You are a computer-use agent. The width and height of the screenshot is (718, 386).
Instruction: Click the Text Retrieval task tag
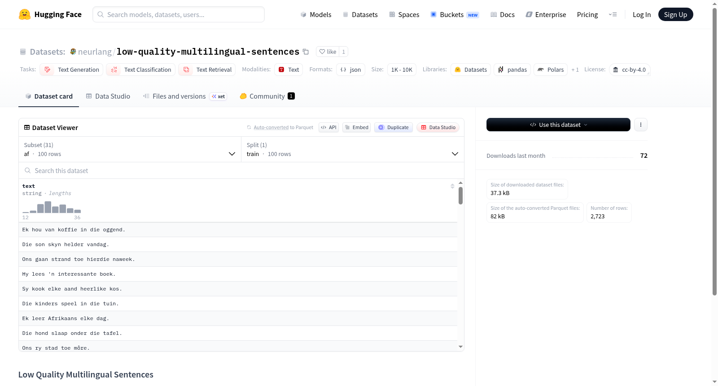(x=207, y=69)
